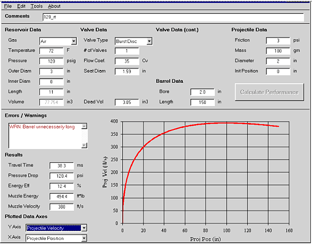
Task: Click the reservoir Length field showing 11
Action: (x=51, y=92)
